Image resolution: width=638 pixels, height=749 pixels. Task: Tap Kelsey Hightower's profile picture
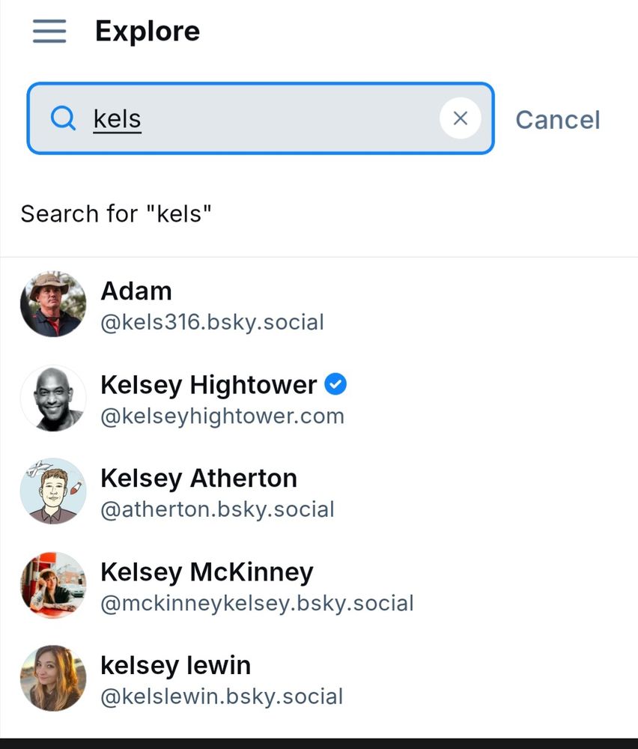[x=53, y=398]
